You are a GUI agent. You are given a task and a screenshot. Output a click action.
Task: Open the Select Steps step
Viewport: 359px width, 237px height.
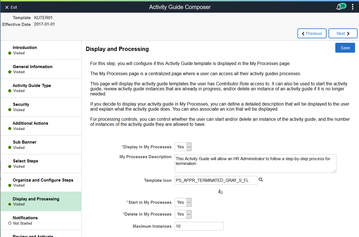41,164
